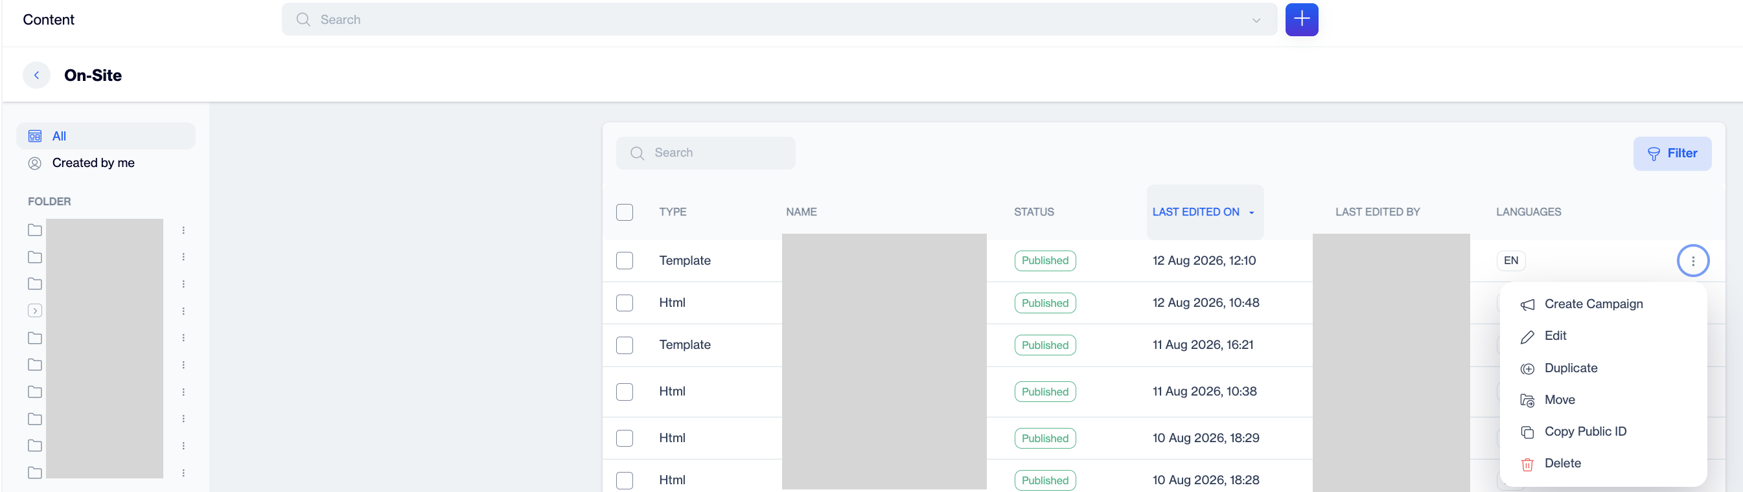The width and height of the screenshot is (1743, 492).
Task: Click the date 12 Aug 2026, 10:48
Action: coord(1206,303)
